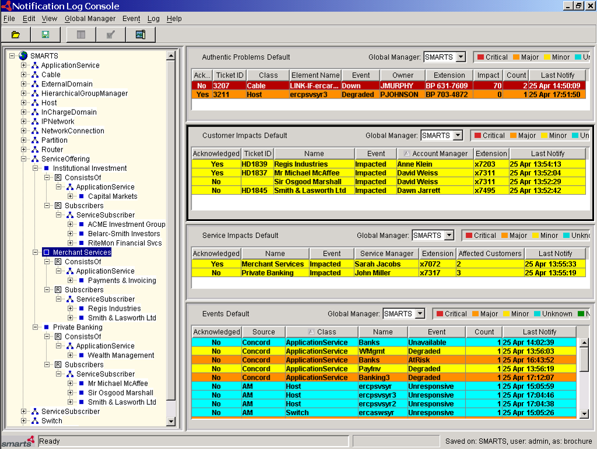597x449 pixels.
Task: Sort Customer Impacts by Account Manager header
Action: [x=435, y=154]
